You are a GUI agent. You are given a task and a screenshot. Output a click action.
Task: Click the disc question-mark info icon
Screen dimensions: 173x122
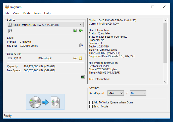[x=81, y=45]
